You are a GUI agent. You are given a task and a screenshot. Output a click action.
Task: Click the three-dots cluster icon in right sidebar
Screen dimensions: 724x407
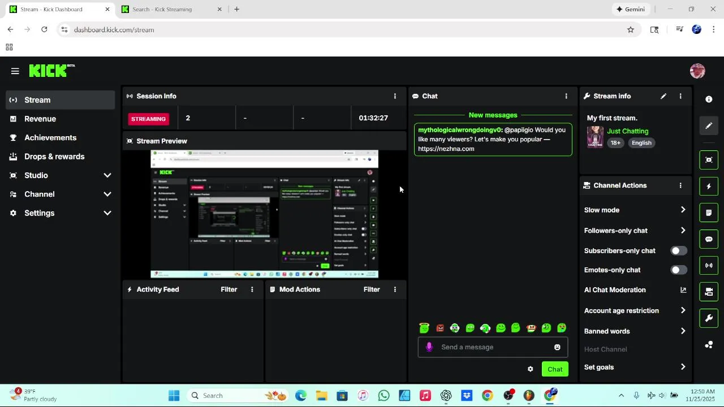point(709,344)
